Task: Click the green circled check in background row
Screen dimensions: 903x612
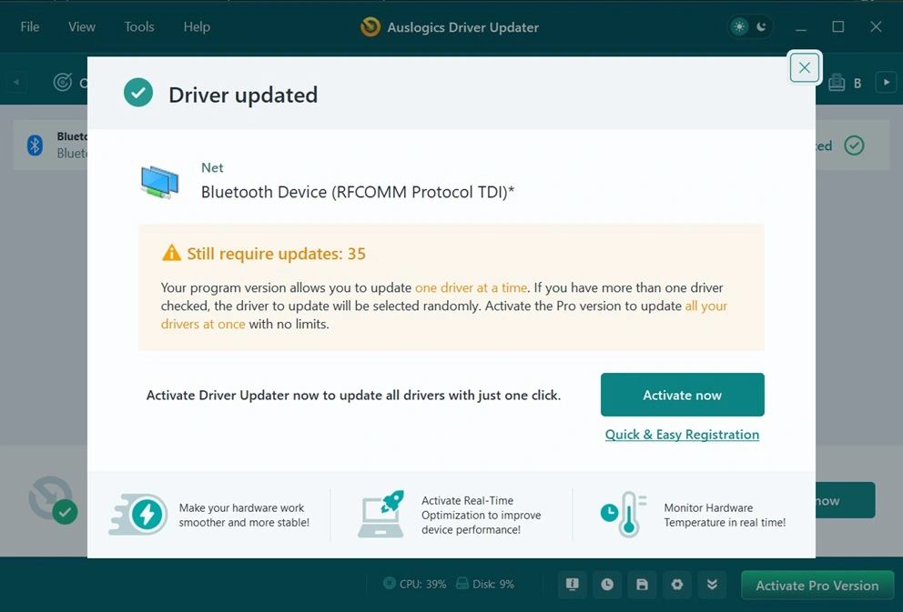Action: point(854,145)
